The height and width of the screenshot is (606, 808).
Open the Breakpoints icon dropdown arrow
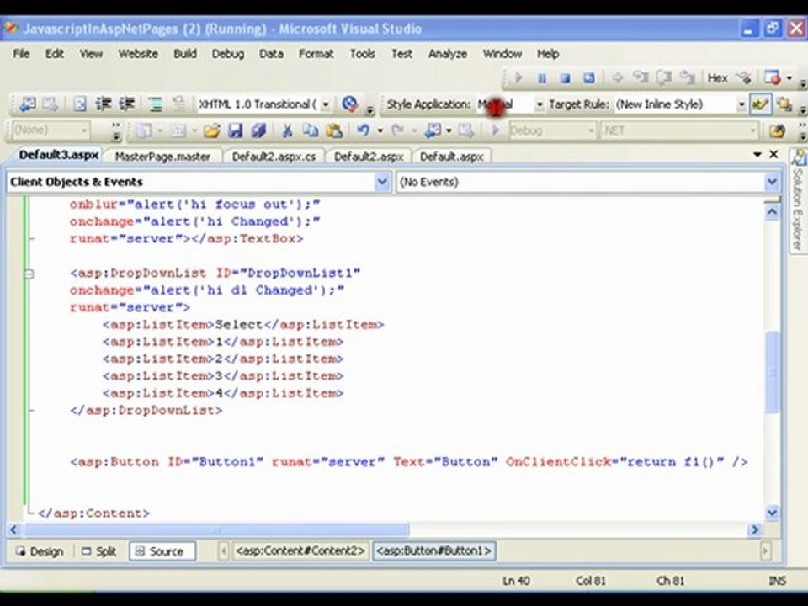click(x=789, y=78)
